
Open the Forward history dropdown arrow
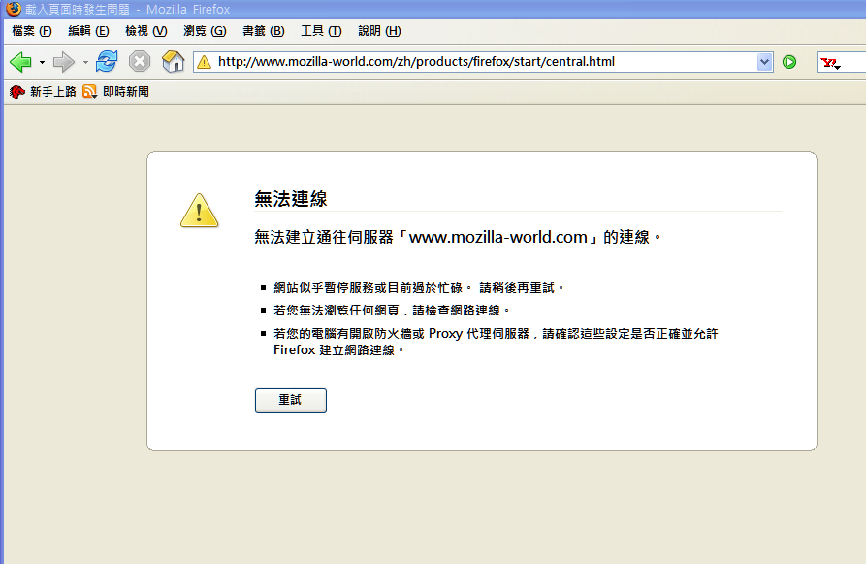[85, 62]
